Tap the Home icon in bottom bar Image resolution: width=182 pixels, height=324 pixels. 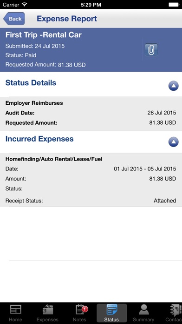tap(16, 310)
